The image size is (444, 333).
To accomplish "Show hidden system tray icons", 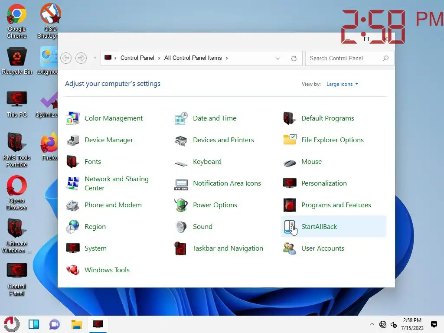I will 372,324.
